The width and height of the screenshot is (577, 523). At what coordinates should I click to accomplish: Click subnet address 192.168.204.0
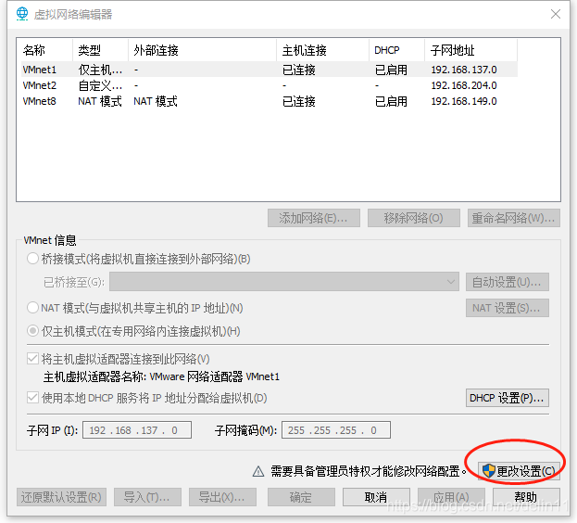point(464,85)
